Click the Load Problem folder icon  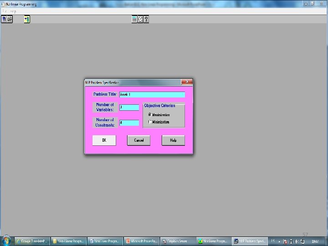click(x=10, y=19)
